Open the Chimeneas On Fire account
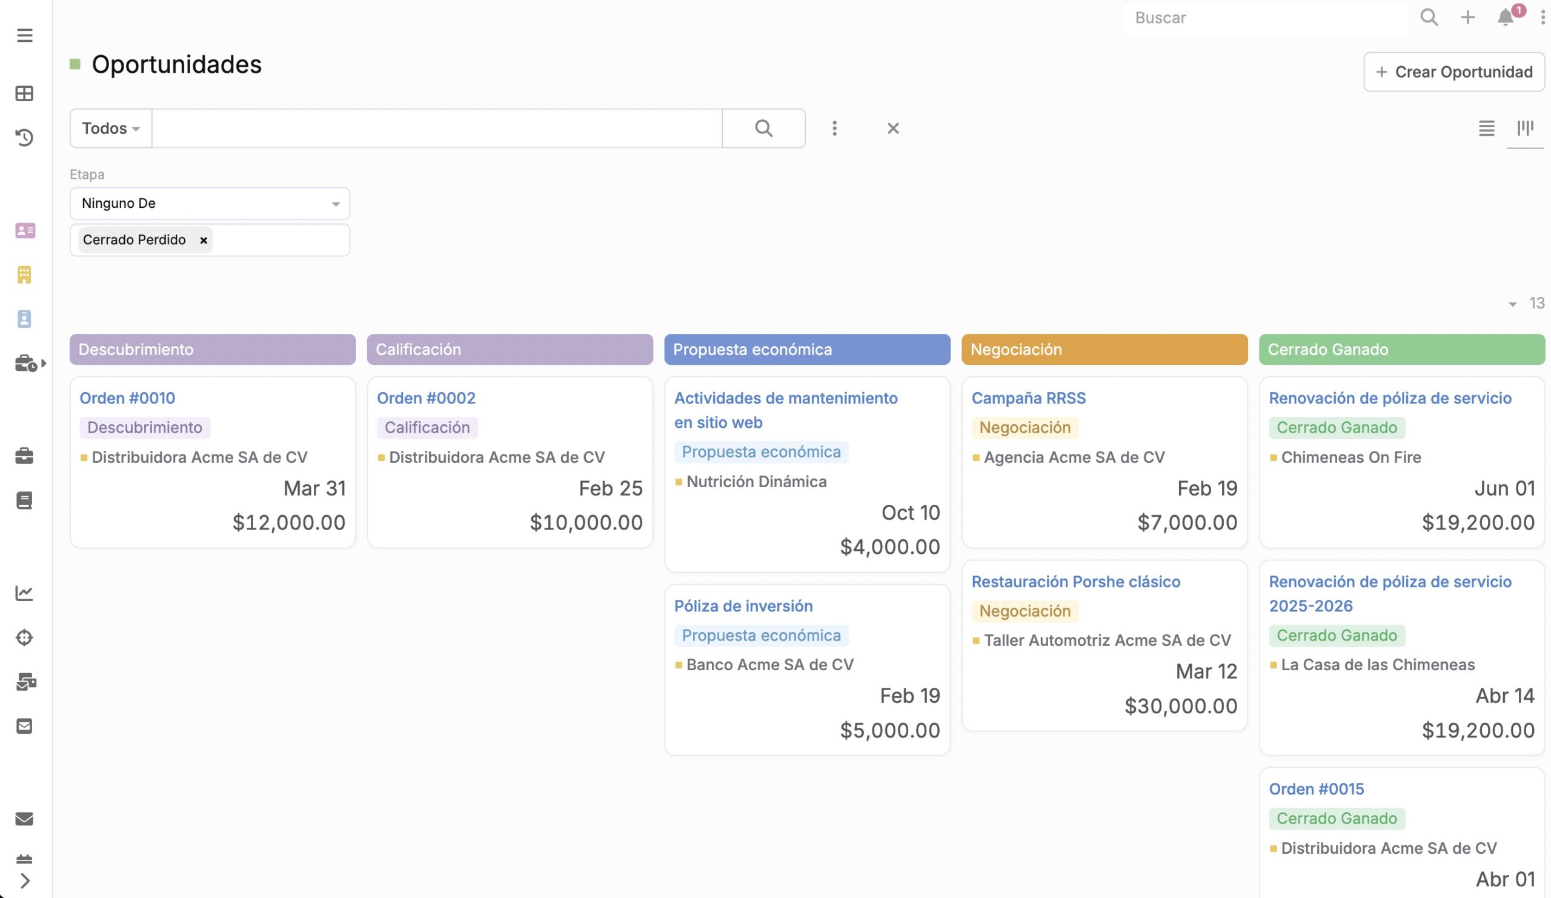 pos(1350,457)
